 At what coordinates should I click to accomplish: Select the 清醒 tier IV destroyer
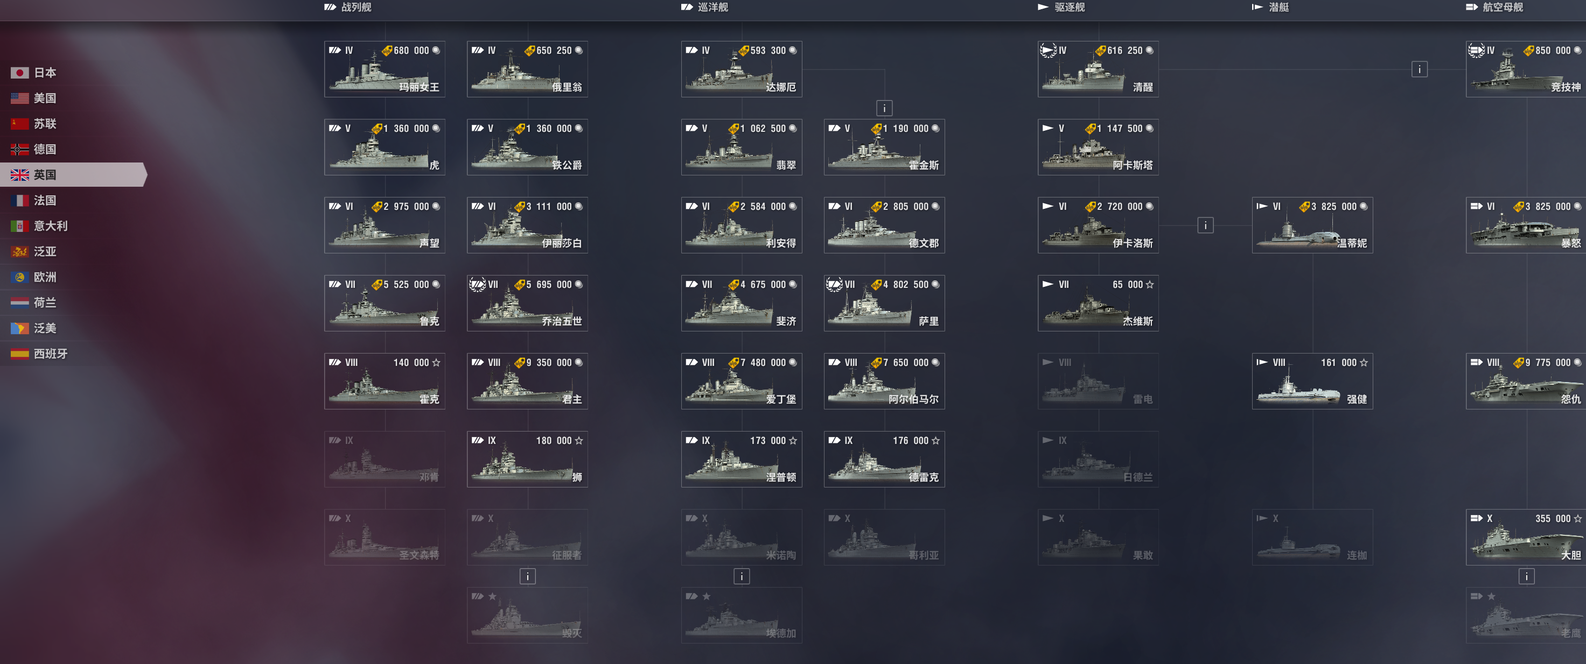tap(1099, 69)
